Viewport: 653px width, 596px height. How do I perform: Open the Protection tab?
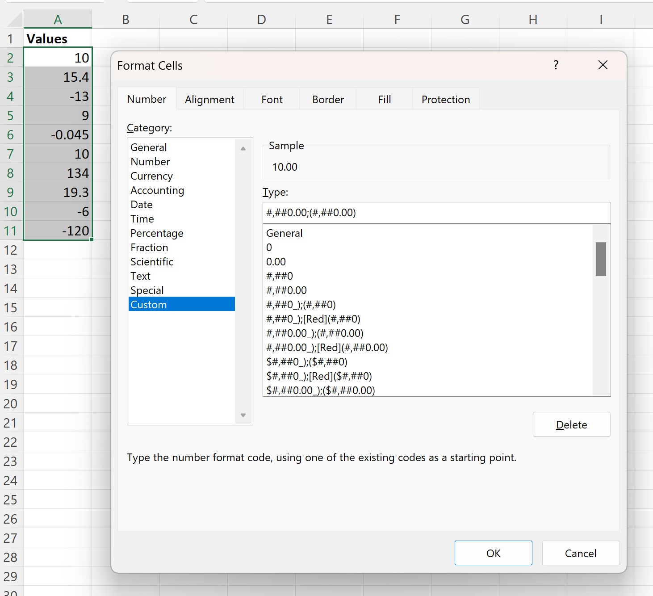(445, 99)
